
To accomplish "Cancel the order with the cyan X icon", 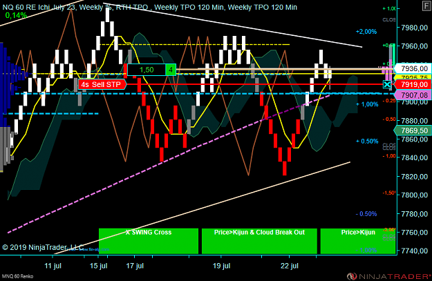I will tap(387, 84).
